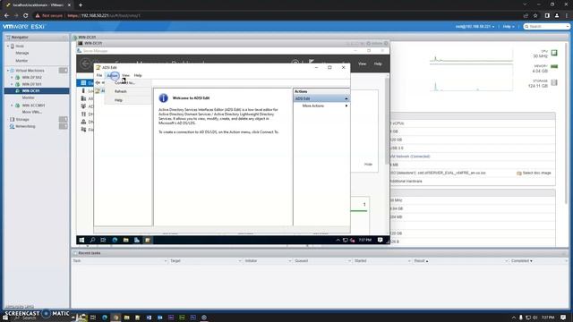The image size is (573, 322).
Task: Click the network tray icon in the VM taskbar
Action: click(346, 240)
